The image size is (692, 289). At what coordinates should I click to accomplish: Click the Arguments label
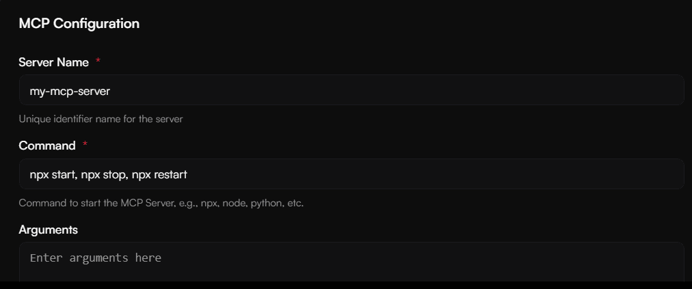[48, 230]
